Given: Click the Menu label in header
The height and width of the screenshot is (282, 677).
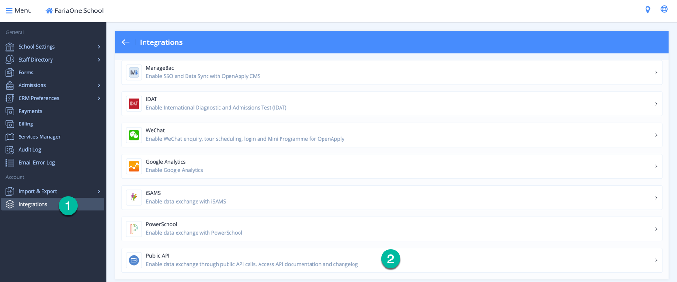Looking at the screenshot, I should pyautogui.click(x=23, y=10).
